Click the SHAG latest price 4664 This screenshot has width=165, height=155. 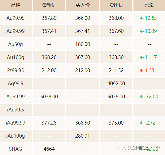[49, 149]
